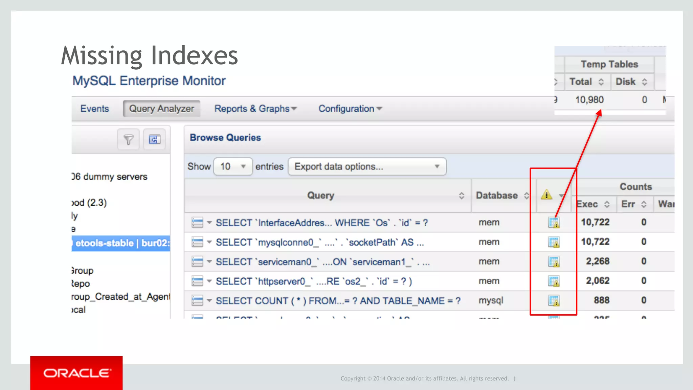Open the Events tab
Screen dimensions: 693x390
[94, 109]
